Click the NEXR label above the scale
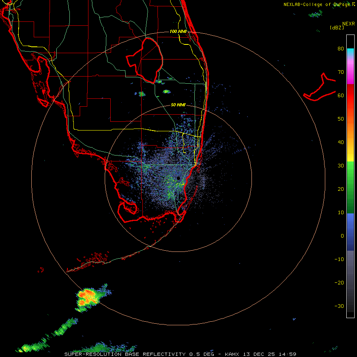 click(x=349, y=24)
